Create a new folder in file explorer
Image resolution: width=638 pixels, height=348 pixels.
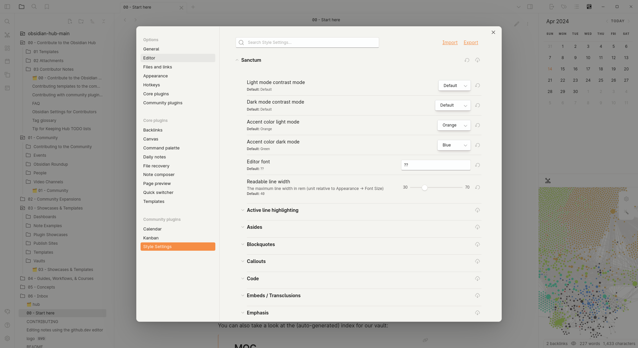tap(81, 21)
